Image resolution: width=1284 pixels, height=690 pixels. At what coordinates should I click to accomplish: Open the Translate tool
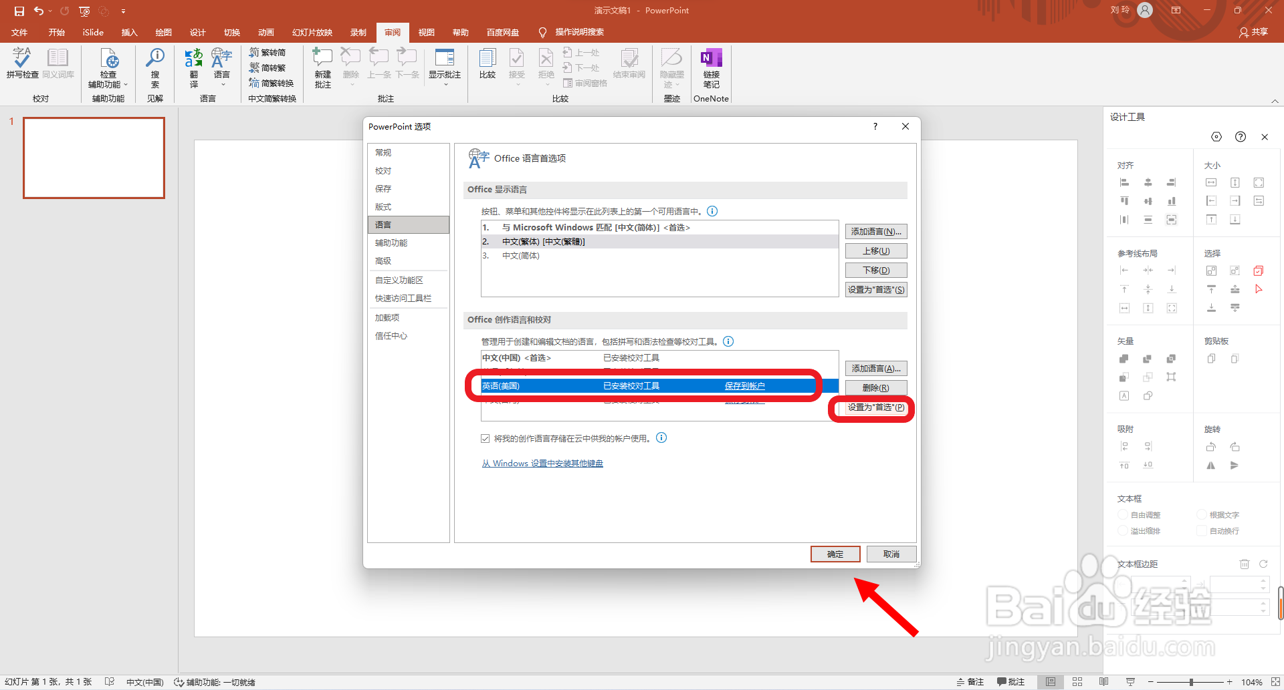pos(193,68)
